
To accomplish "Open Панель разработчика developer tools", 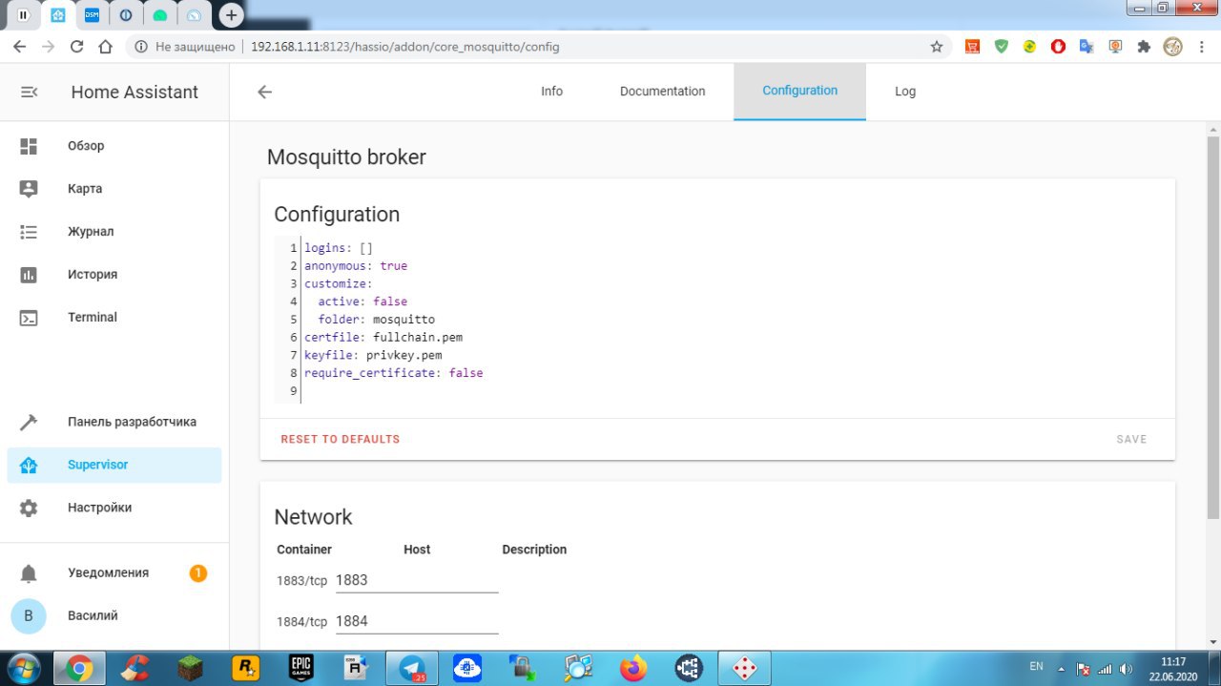I will (x=114, y=422).
